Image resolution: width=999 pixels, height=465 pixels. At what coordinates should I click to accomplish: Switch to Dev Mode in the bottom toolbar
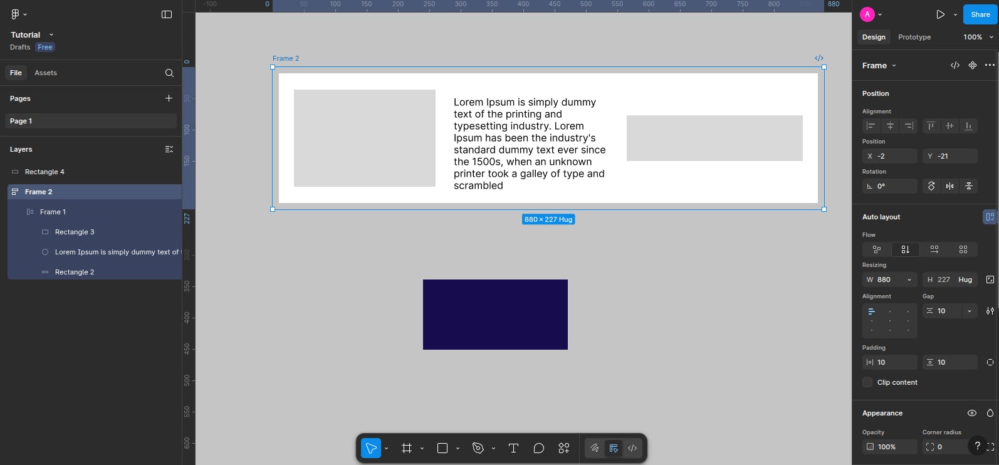632,448
